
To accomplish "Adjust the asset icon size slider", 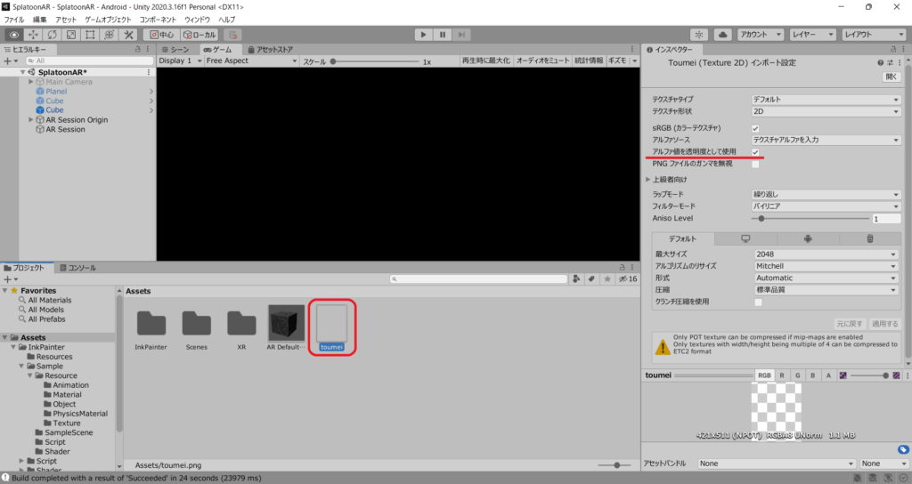I will point(616,464).
